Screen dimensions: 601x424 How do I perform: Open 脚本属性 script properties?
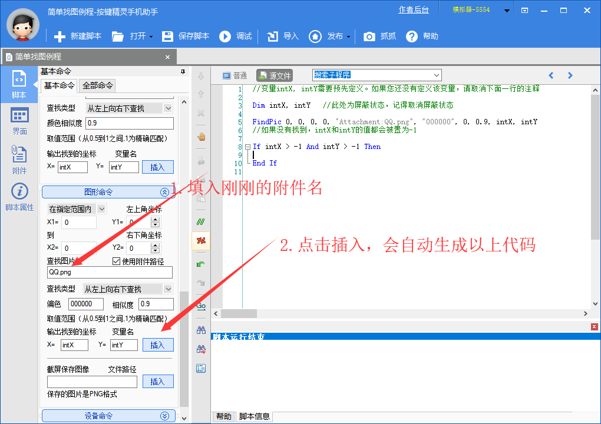[19, 198]
